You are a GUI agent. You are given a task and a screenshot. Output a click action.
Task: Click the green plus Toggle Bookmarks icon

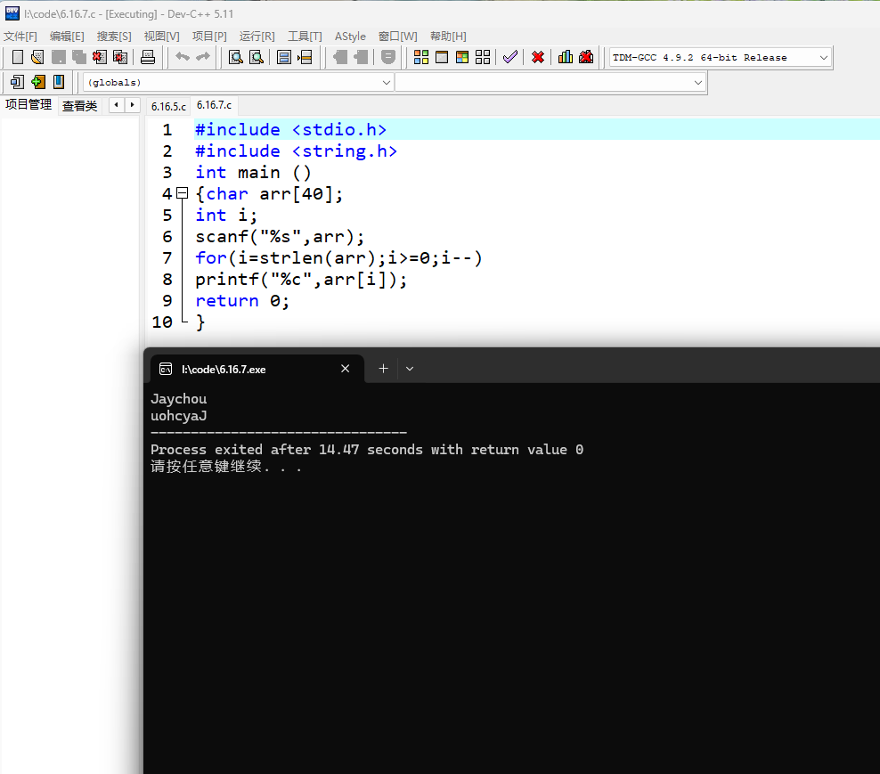click(x=37, y=82)
